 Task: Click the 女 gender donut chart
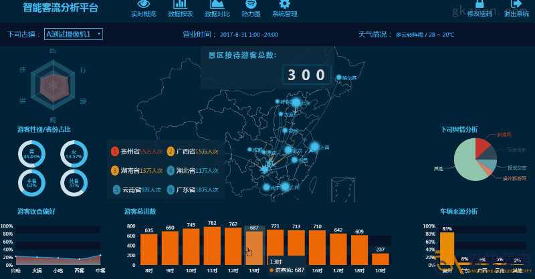(x=74, y=154)
